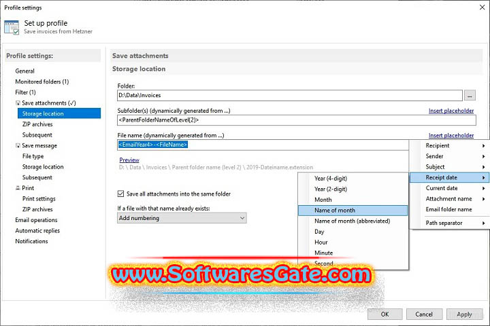Select the Print tree item

click(x=28, y=188)
